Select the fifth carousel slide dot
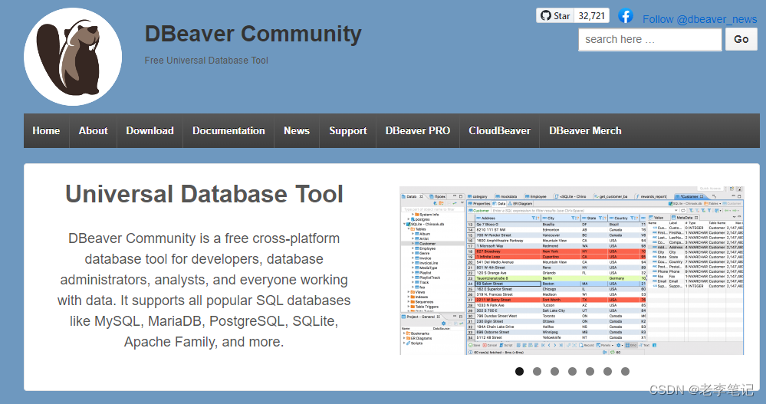The height and width of the screenshot is (404, 766). tap(590, 371)
